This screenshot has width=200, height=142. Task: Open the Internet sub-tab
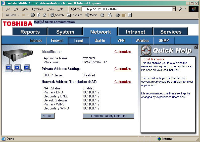coord(36,41)
